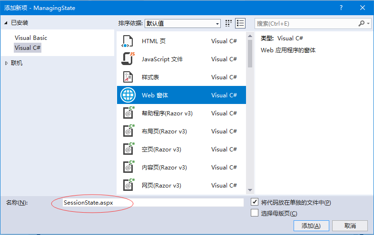This screenshot has width=374, height=235.
Task: Pick the 帮助程序(Razor v3) template icon
Action: click(x=128, y=113)
